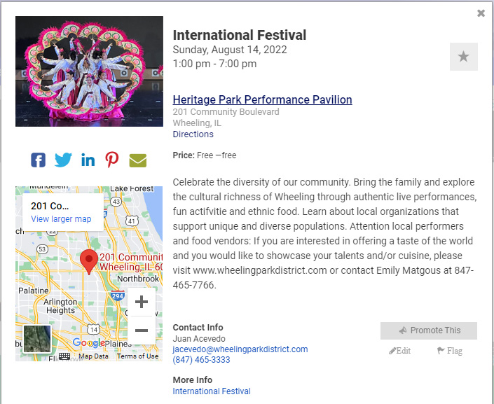Screen dimensions: 494x404
Task: Get Directions to the venue
Action: click(193, 134)
